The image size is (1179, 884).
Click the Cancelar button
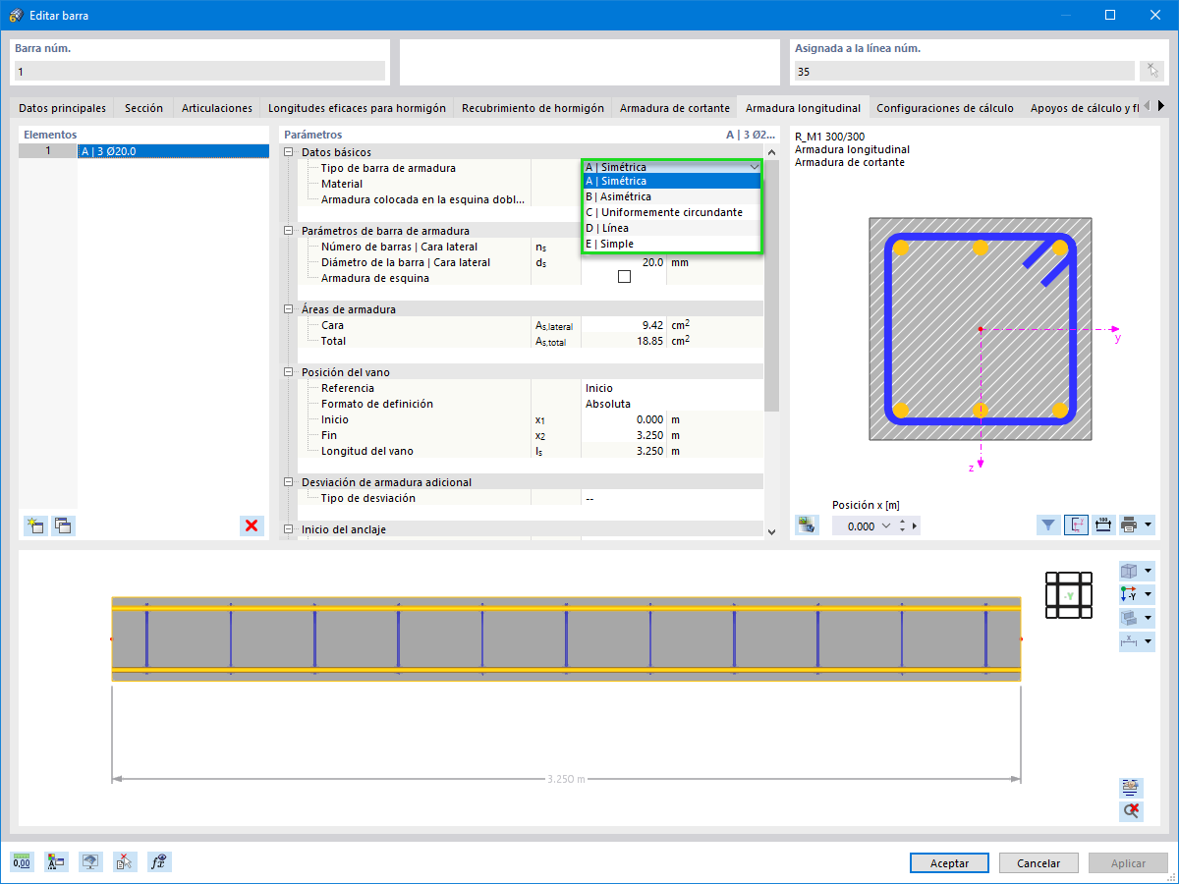[1039, 863]
